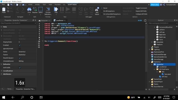The width and height of the screenshot is (178, 100).
Task: Fold the function at code line 10
Action: coord(43,41)
